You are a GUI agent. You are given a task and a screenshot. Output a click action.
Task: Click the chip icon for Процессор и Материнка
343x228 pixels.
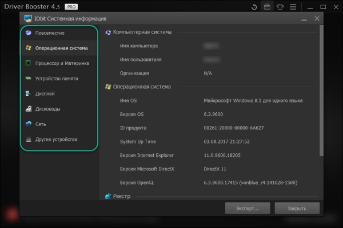(29, 63)
